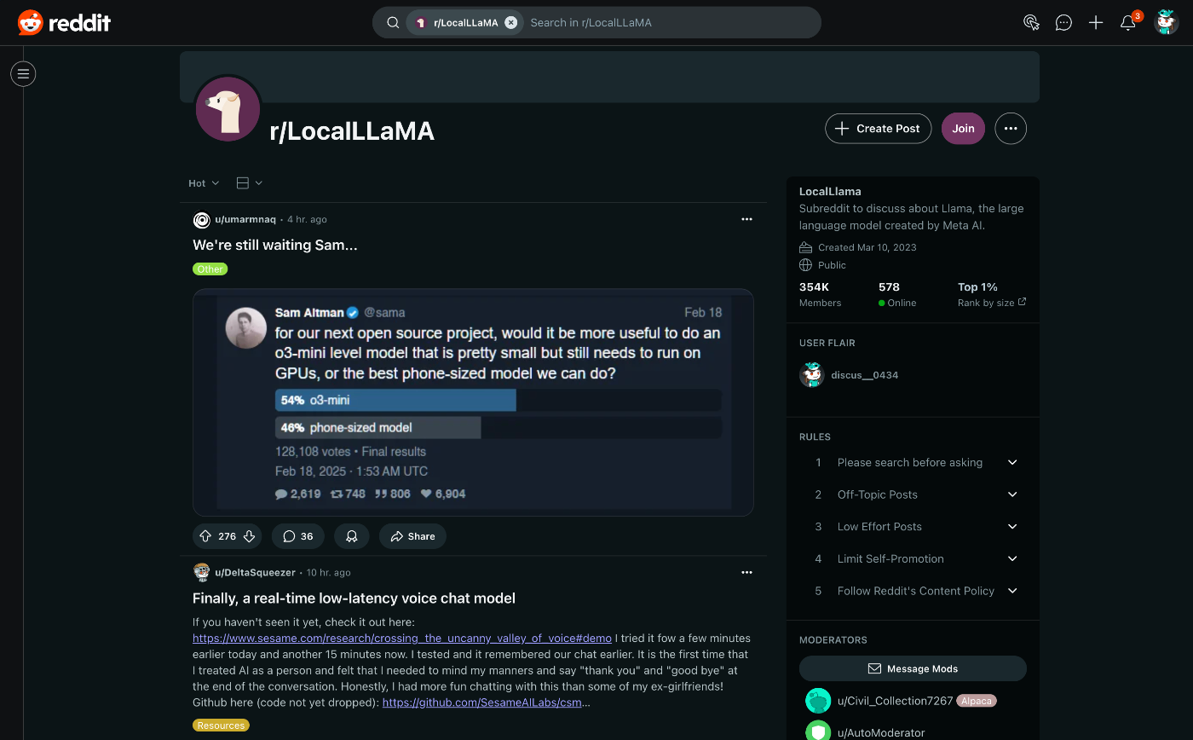
Task: Open comments showing 36 replies
Action: pos(298,536)
